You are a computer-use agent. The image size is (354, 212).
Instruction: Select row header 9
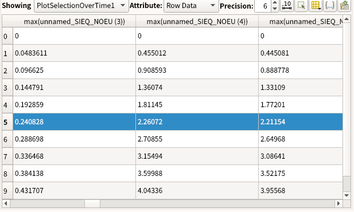(7, 191)
